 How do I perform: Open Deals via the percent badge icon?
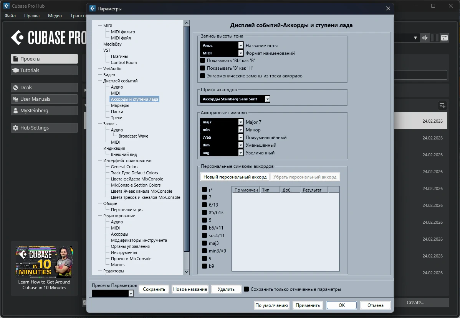coord(16,88)
